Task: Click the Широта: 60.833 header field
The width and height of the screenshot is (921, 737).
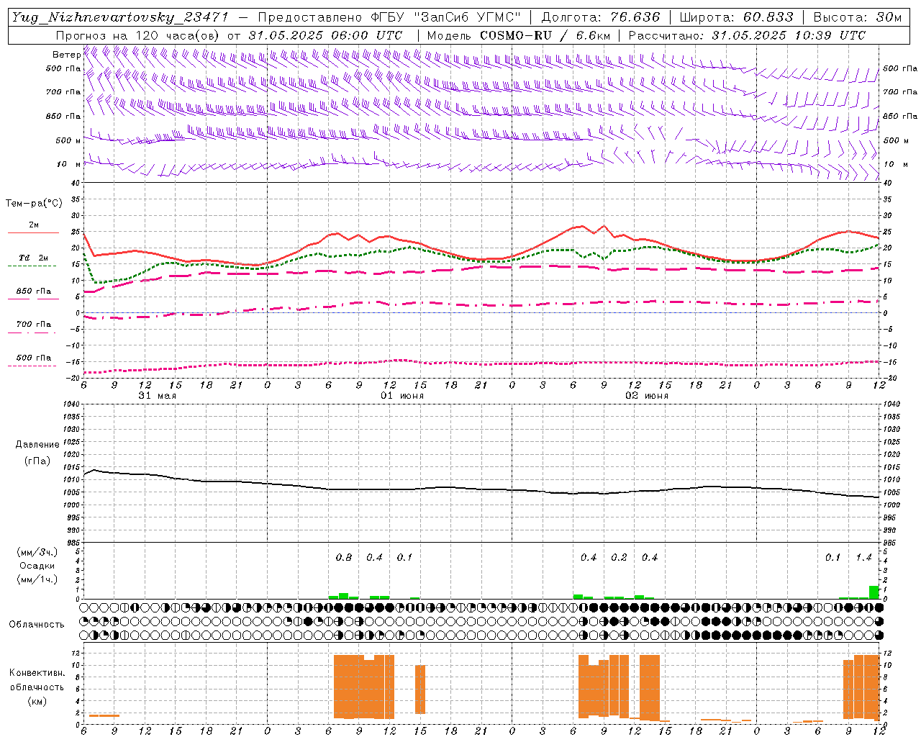Action: tap(736, 17)
